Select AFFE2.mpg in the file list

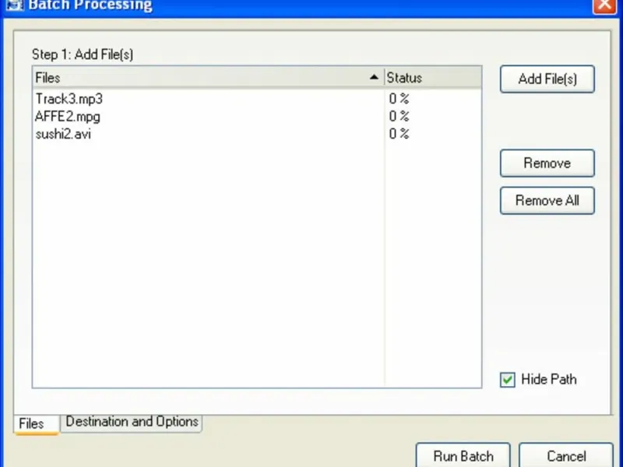click(68, 116)
